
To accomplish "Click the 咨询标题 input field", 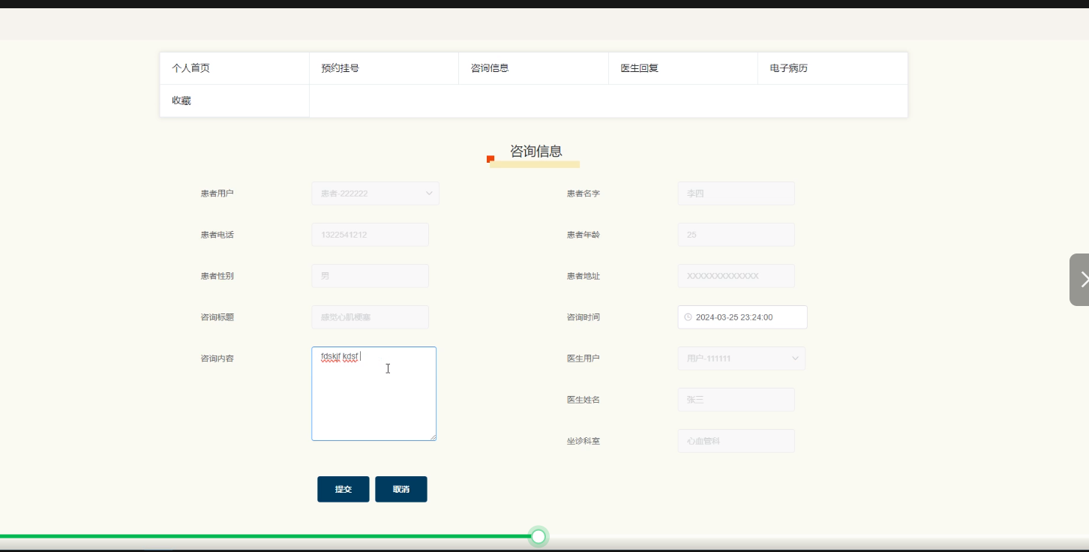I will (x=370, y=317).
